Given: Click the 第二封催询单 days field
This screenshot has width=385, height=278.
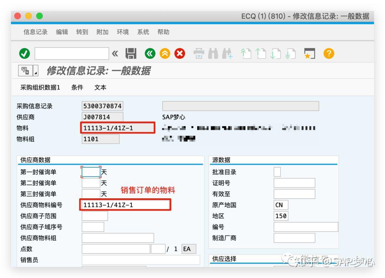Looking at the screenshot, I should point(91,183).
